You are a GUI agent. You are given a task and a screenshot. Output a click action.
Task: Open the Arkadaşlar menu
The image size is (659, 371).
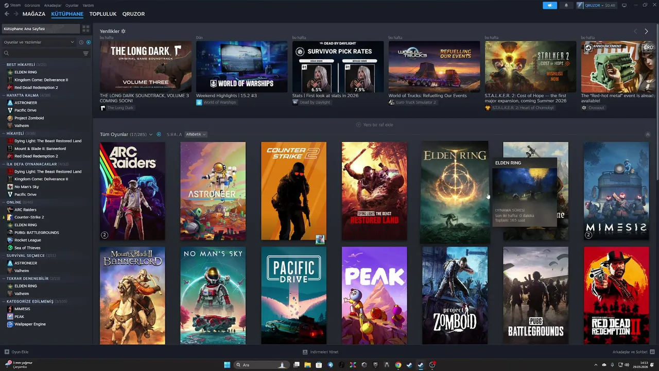pyautogui.click(x=53, y=5)
